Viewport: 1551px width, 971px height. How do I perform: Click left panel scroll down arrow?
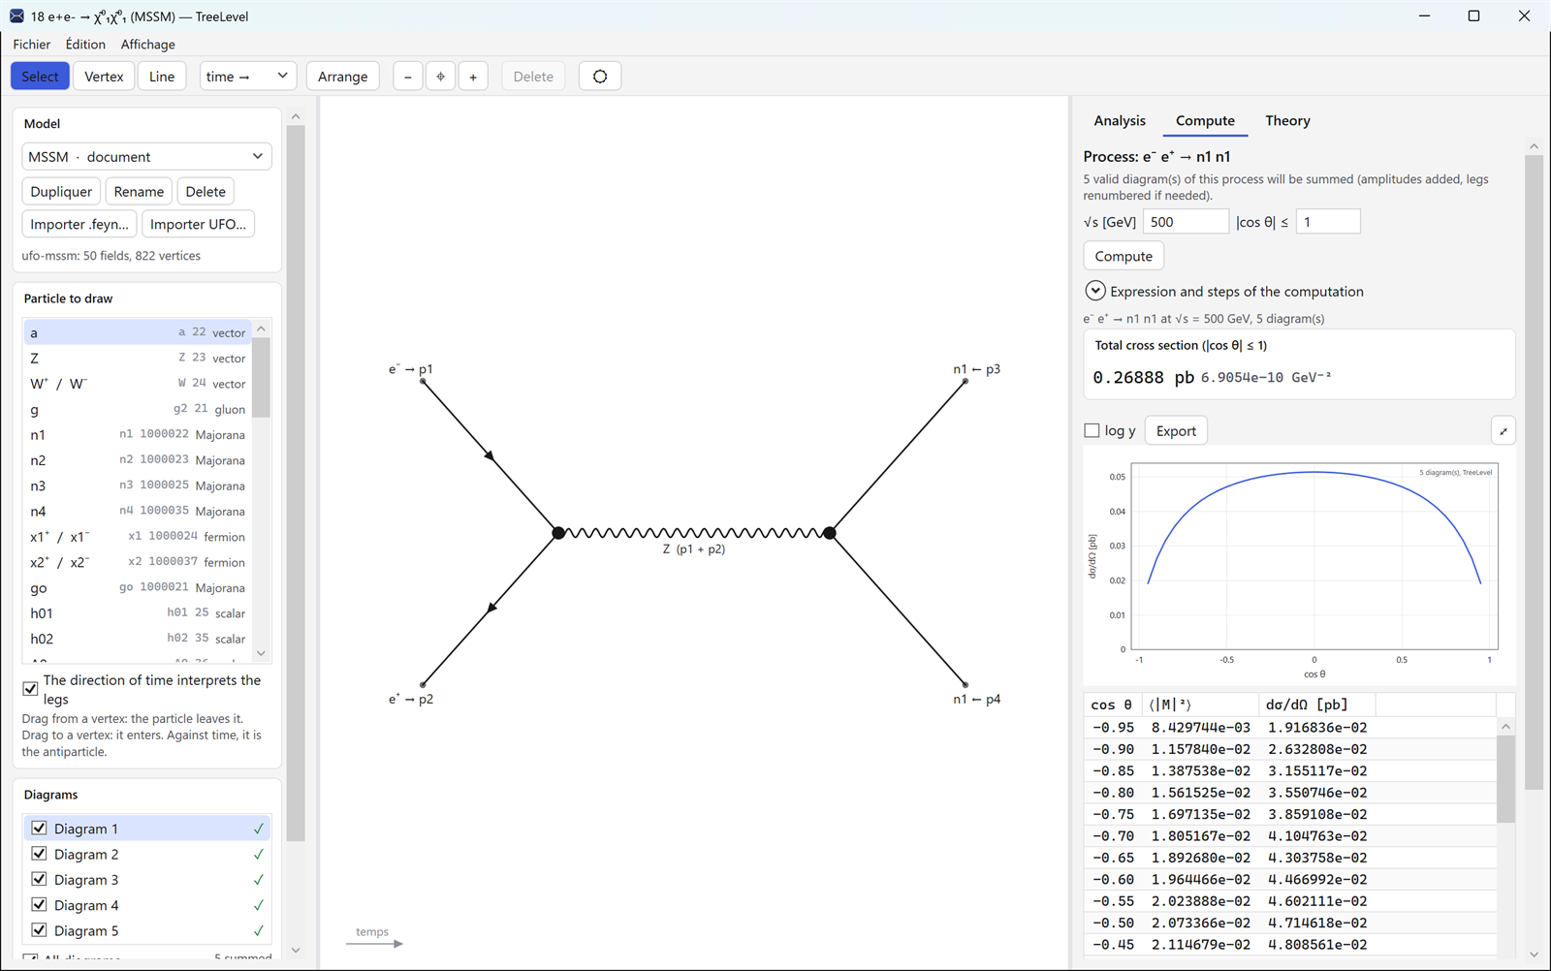click(296, 950)
